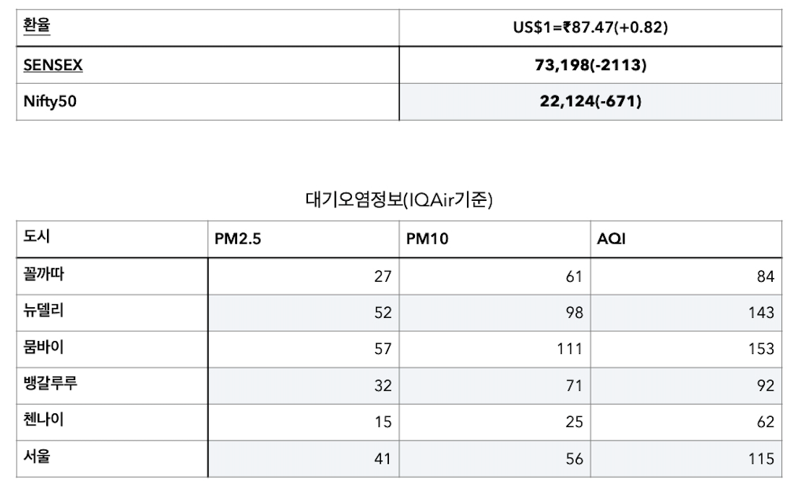This screenshot has height=500, width=801.
Task: Open the 환율 underlined link
Action: [37, 25]
